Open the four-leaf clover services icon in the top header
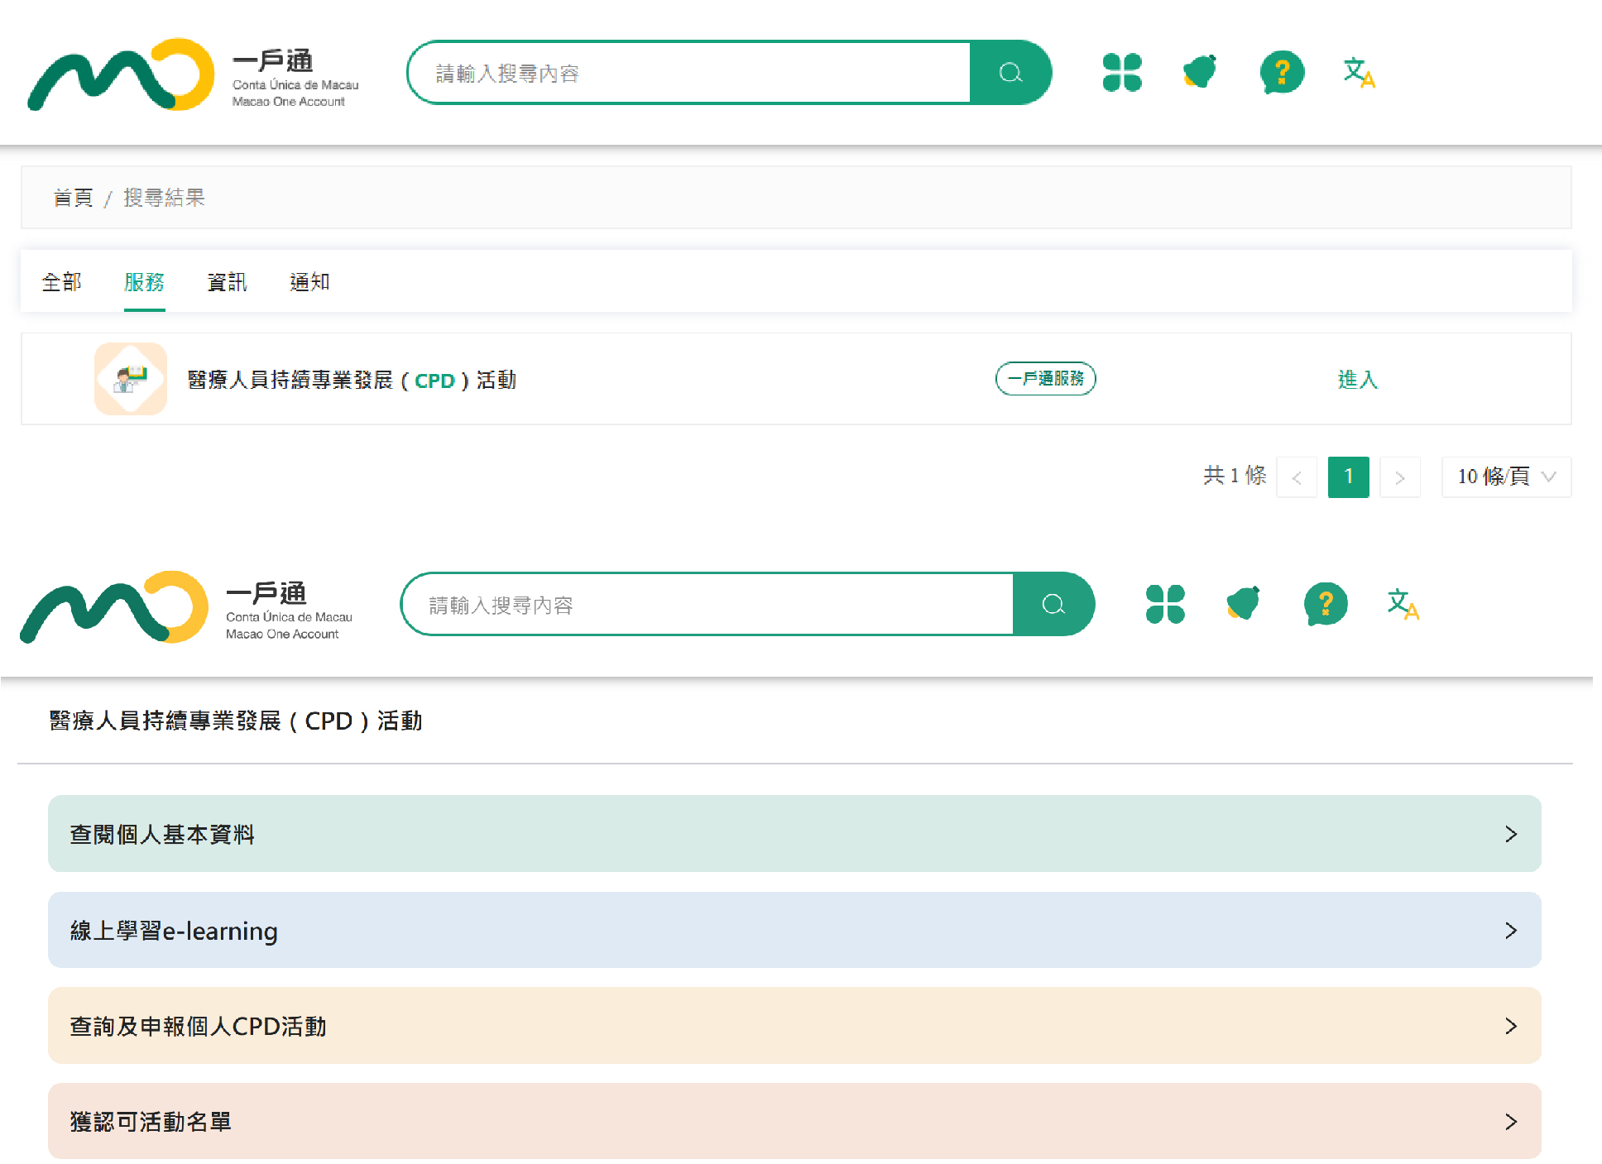 pos(1121,73)
